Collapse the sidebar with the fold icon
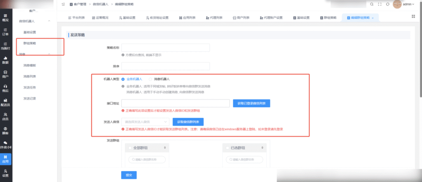 pyautogui.click(x=63, y=4)
